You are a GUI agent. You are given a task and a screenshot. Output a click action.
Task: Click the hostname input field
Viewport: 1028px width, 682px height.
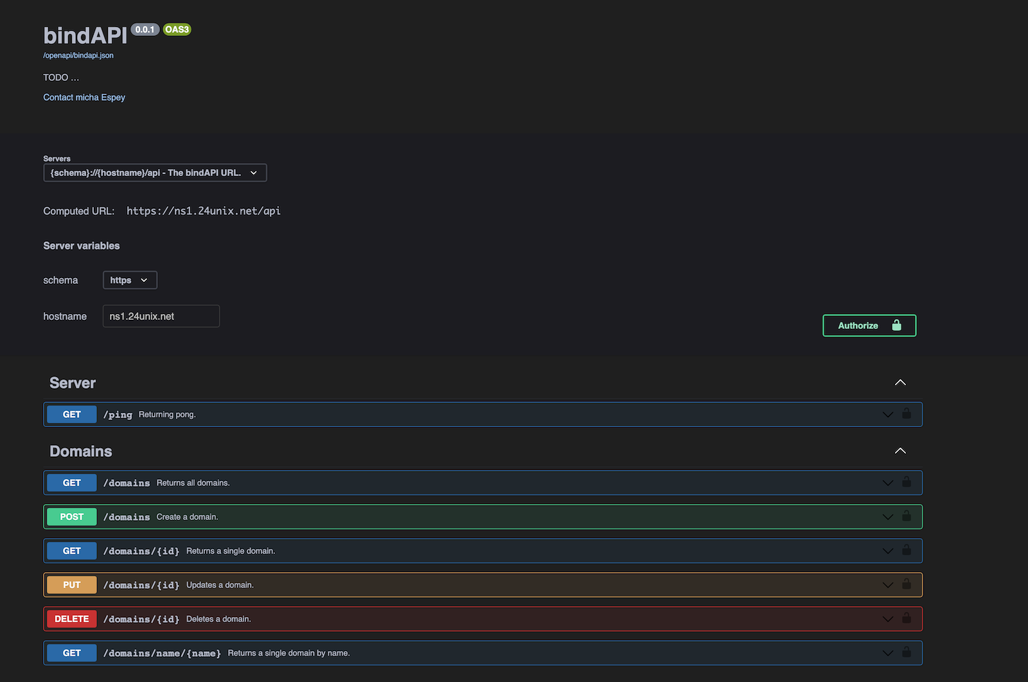161,316
